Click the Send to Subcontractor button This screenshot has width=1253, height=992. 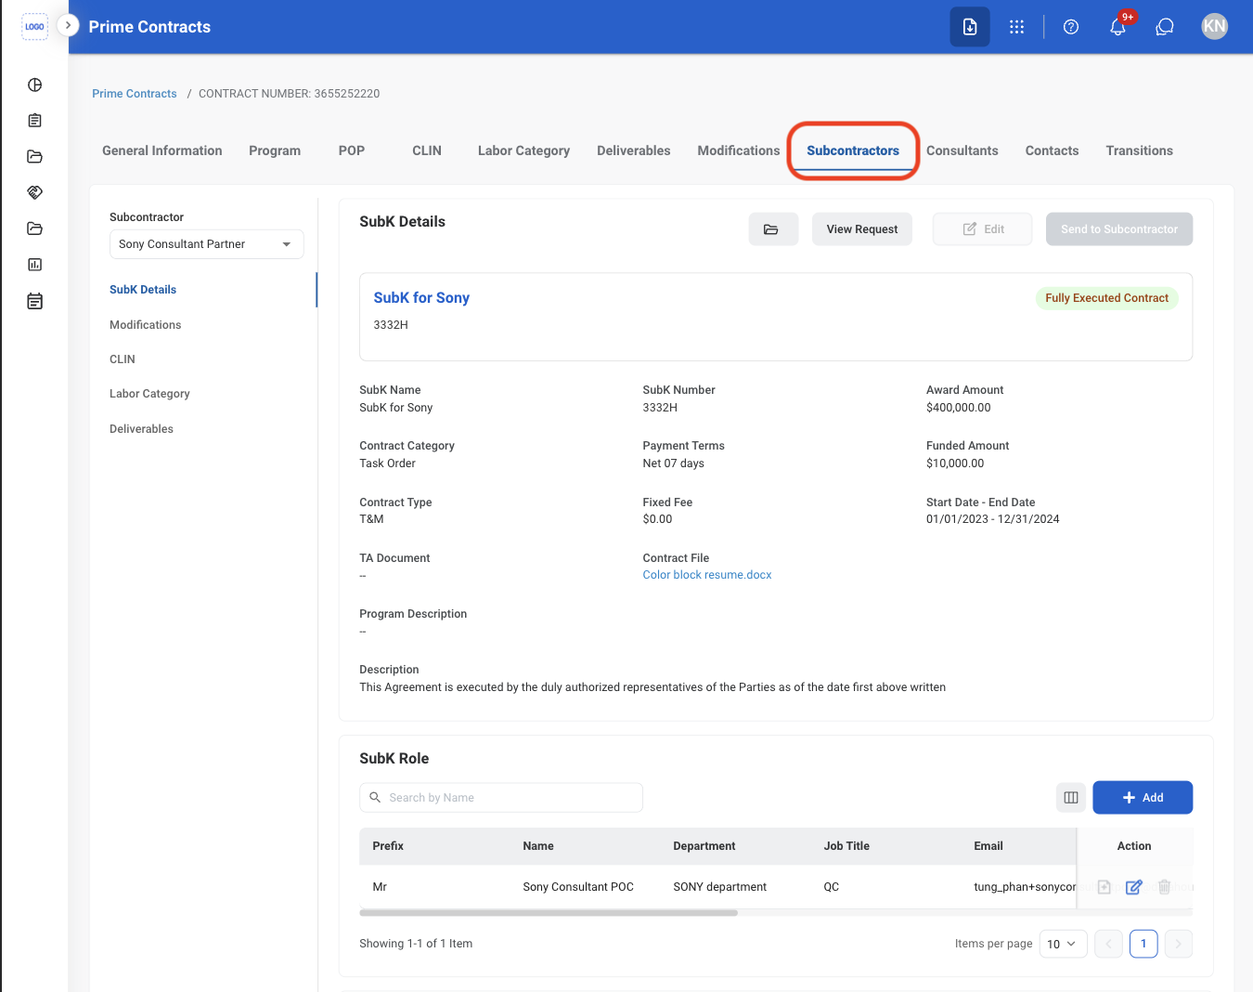(x=1119, y=229)
